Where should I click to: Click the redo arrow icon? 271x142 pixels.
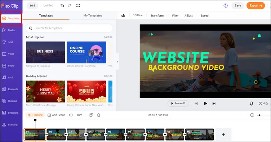[x=70, y=5]
